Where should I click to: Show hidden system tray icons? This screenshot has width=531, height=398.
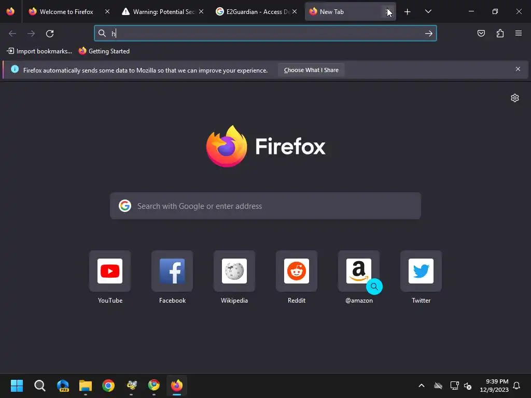click(x=422, y=386)
